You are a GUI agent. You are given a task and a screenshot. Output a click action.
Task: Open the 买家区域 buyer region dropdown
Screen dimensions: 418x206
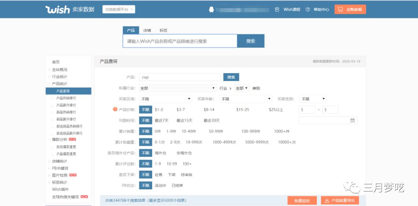(165, 99)
